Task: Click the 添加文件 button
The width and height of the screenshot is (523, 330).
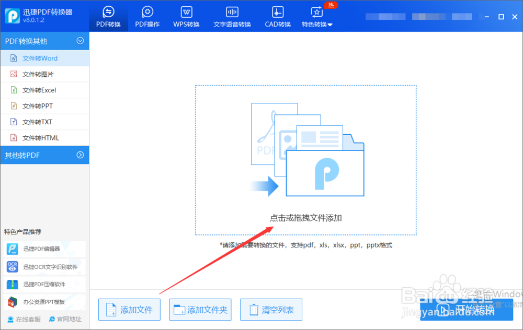Action: point(129,310)
